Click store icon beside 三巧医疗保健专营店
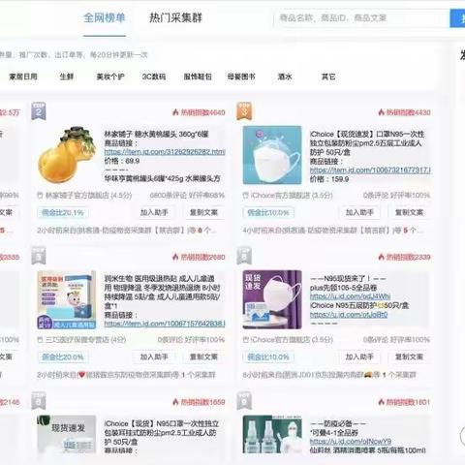Viewport: 465px width, 465px height. 40,340
